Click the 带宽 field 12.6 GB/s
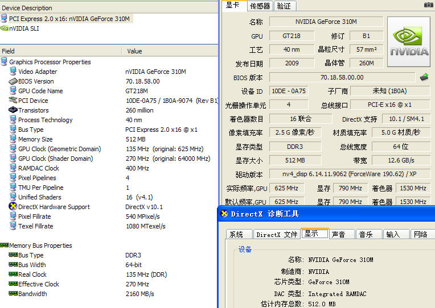435x308 pixels. [401, 160]
